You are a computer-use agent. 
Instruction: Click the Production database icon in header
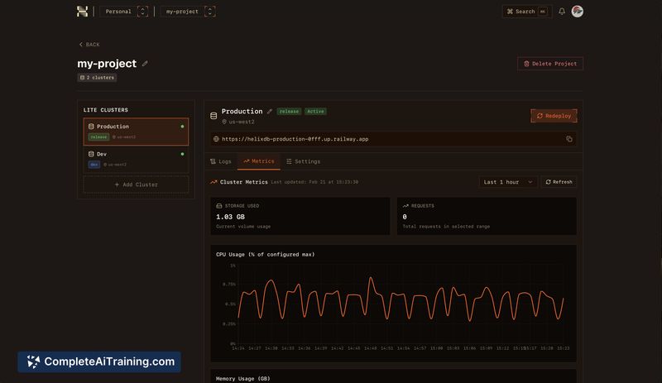point(213,116)
